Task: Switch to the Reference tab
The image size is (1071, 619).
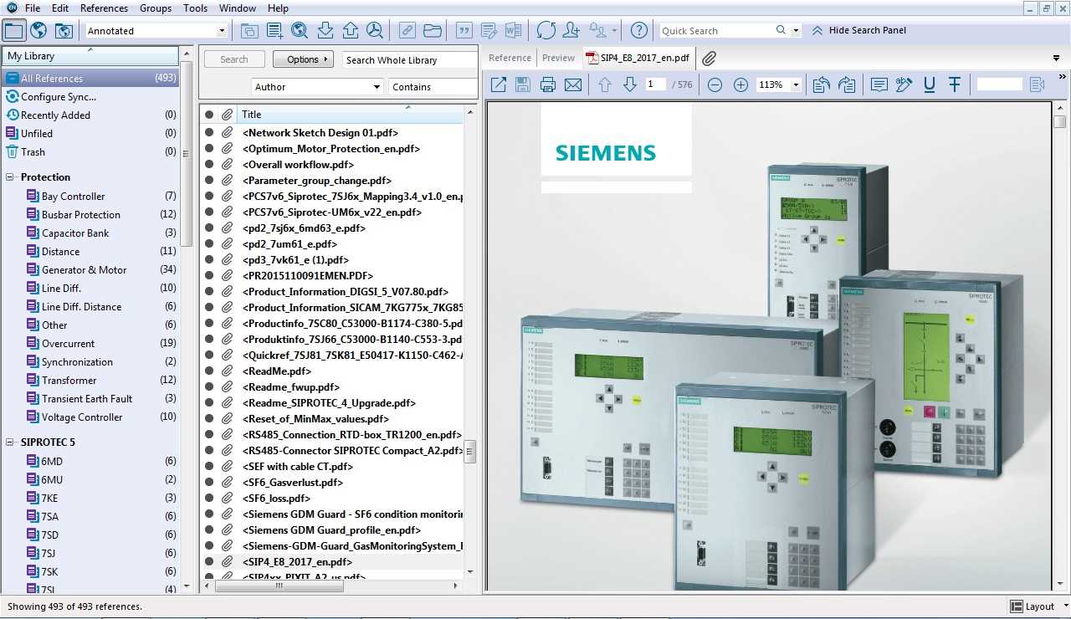Action: (510, 59)
